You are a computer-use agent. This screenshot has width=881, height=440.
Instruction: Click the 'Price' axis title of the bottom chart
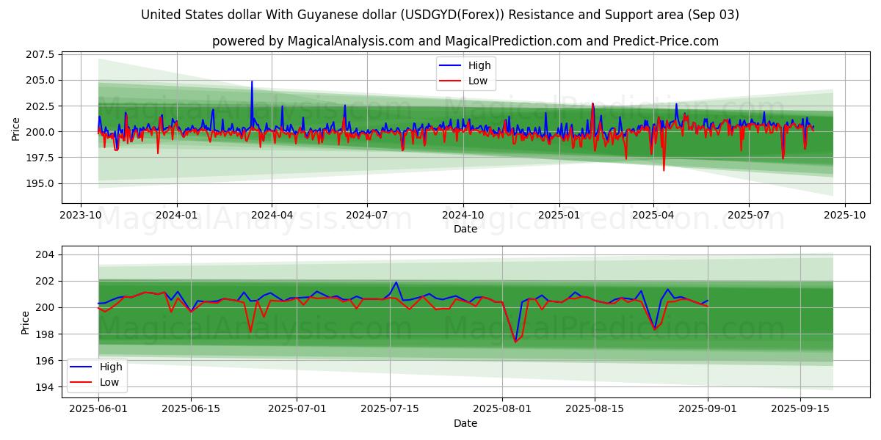pos(26,323)
